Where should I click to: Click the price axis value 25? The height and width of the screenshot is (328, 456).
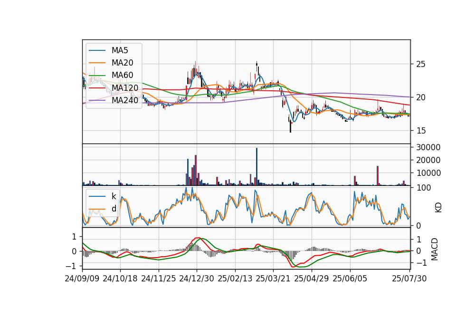(421, 64)
